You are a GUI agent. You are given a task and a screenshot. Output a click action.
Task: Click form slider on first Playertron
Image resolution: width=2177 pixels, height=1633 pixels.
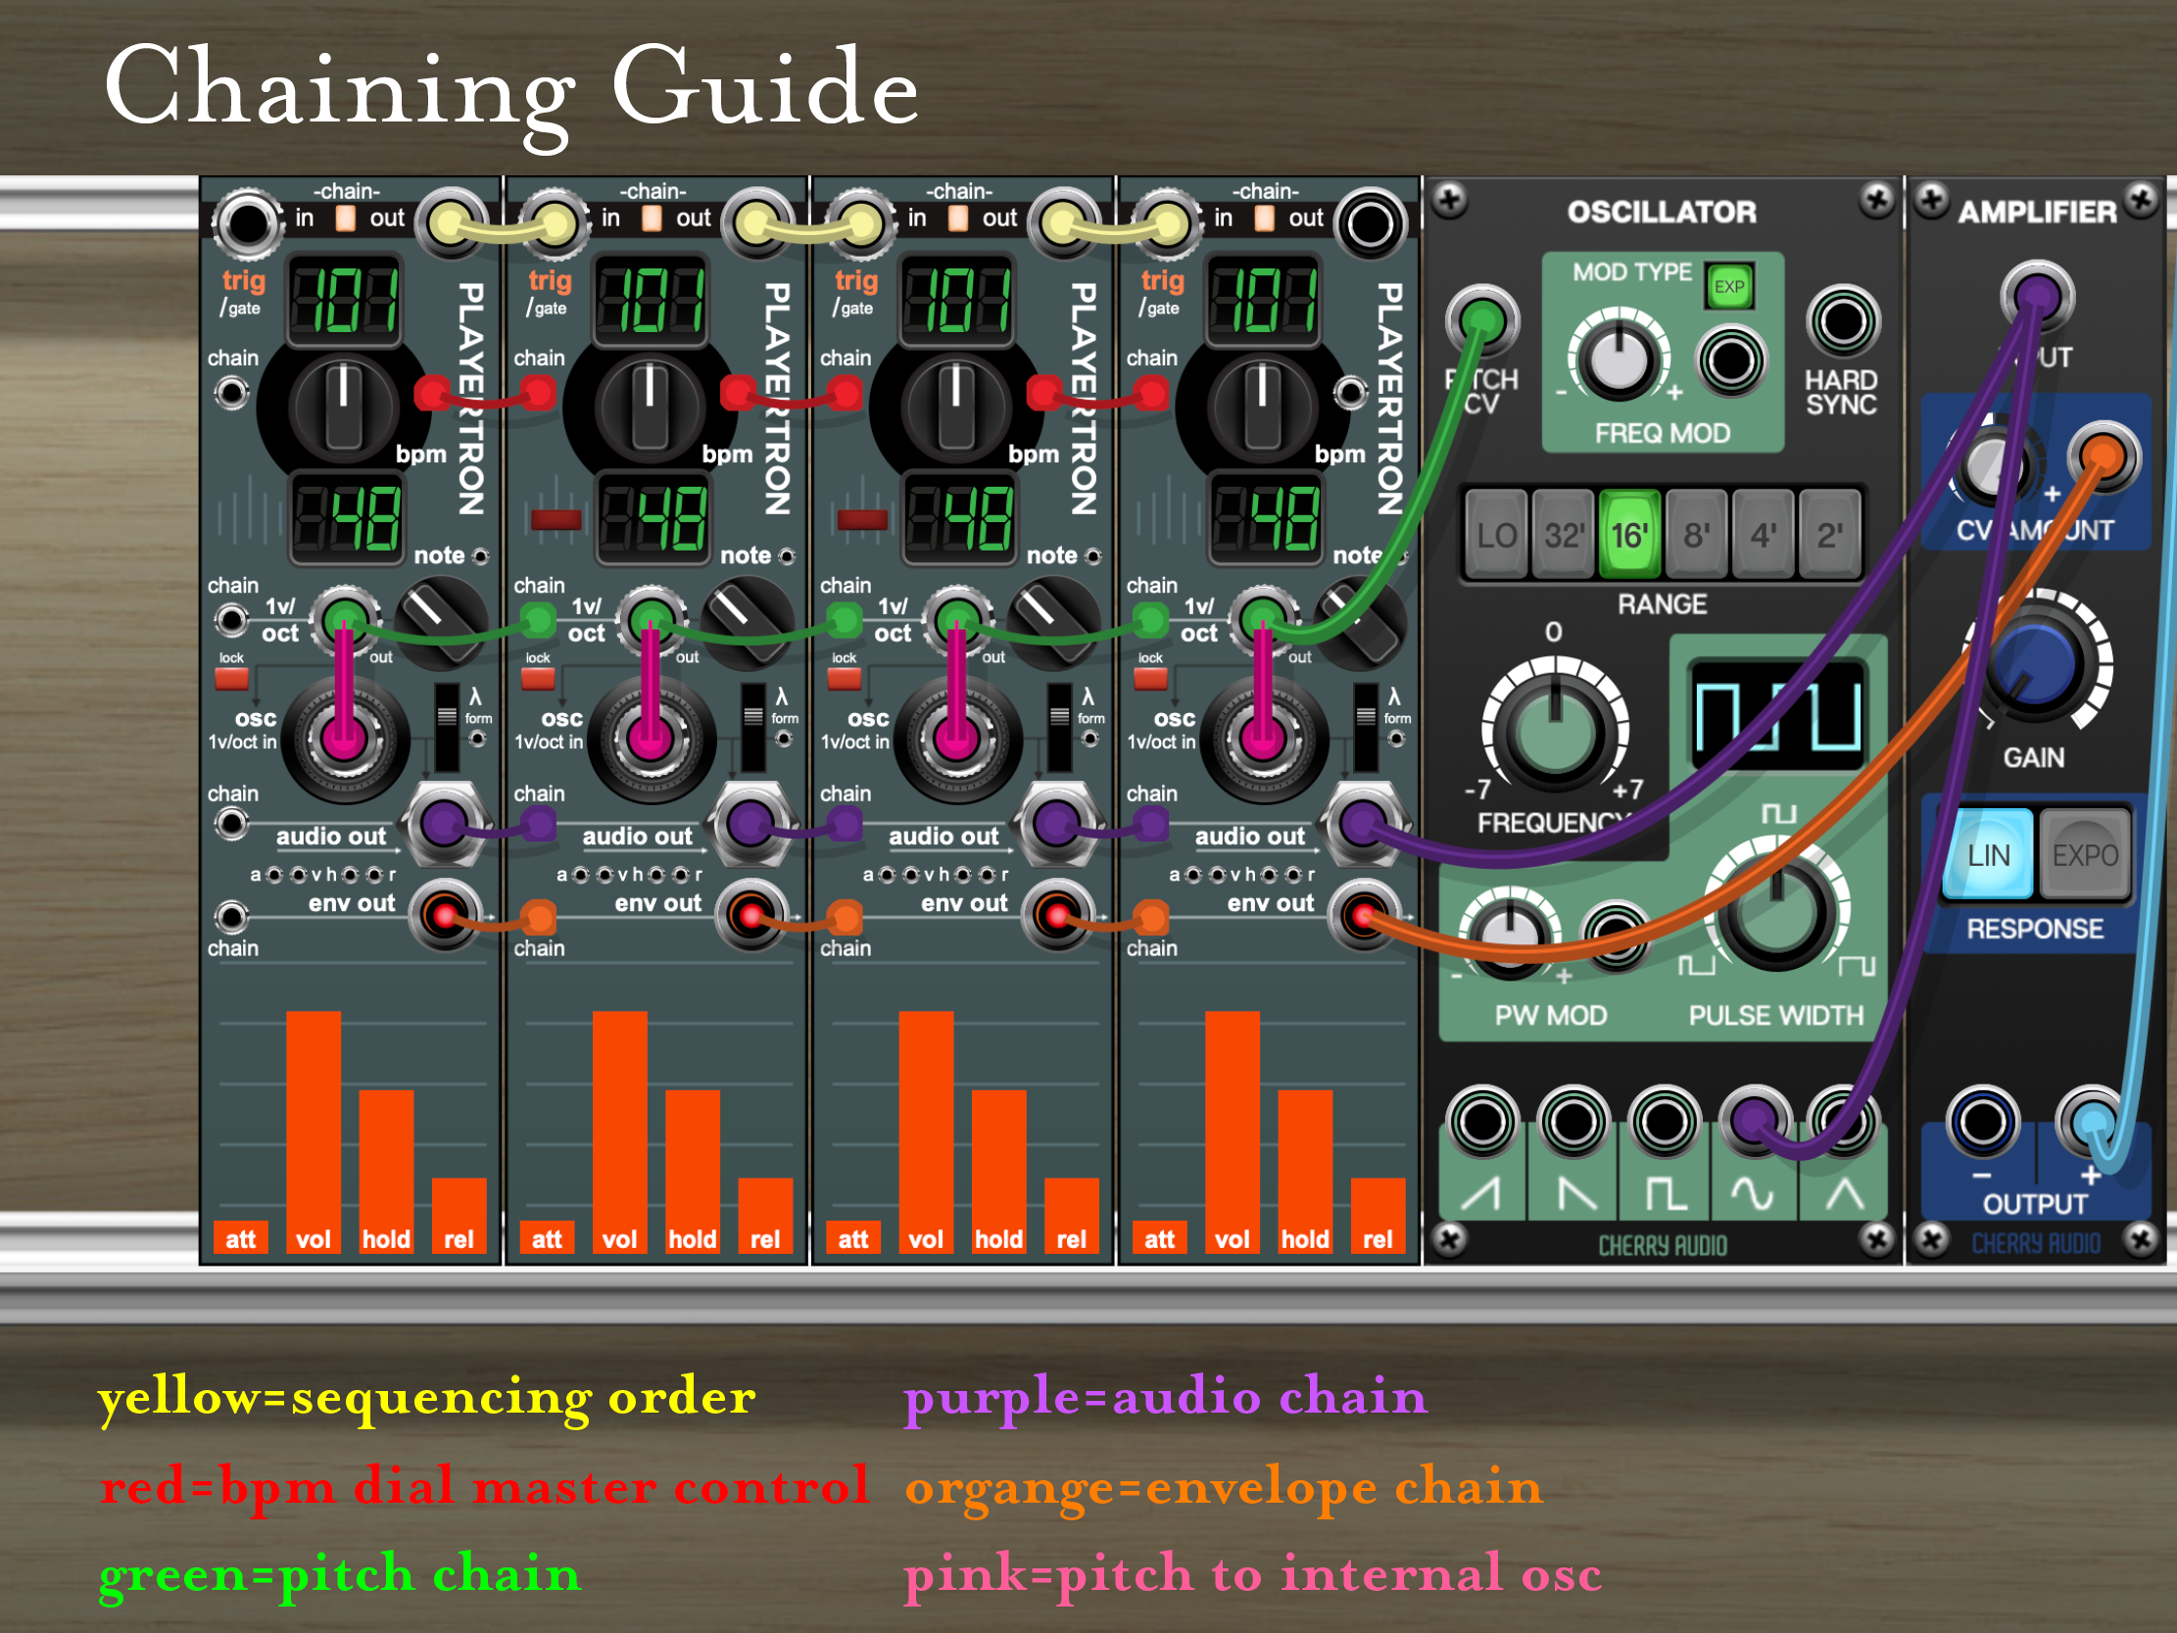click(447, 729)
